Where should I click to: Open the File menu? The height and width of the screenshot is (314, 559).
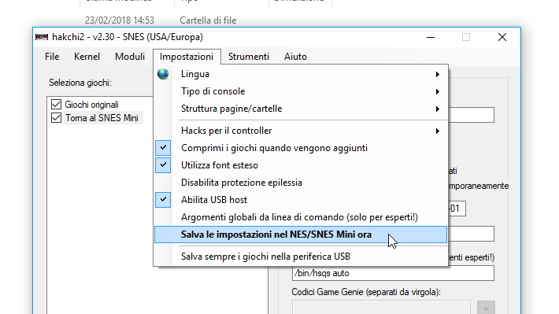[52, 57]
